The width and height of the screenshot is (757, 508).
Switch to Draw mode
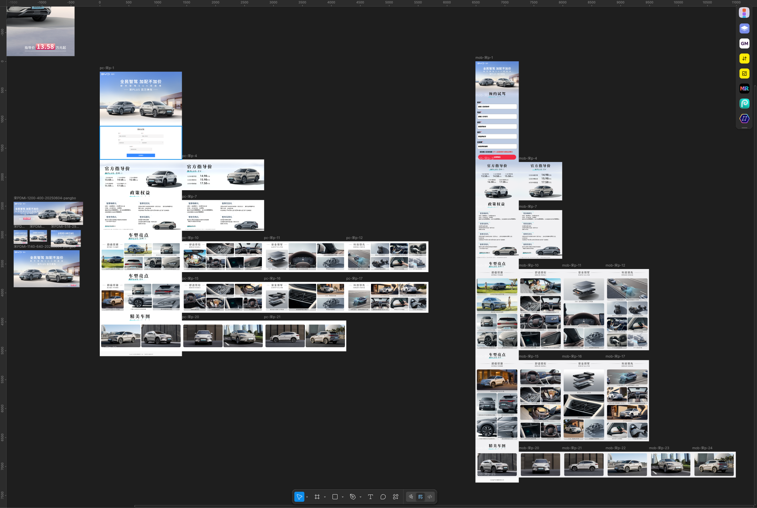click(411, 497)
